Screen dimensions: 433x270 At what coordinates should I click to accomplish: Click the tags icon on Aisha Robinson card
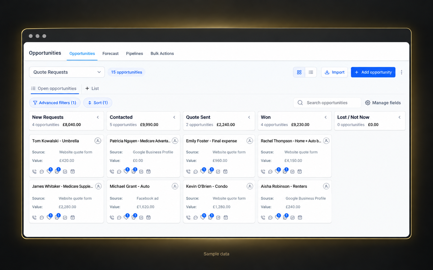tap(278, 217)
